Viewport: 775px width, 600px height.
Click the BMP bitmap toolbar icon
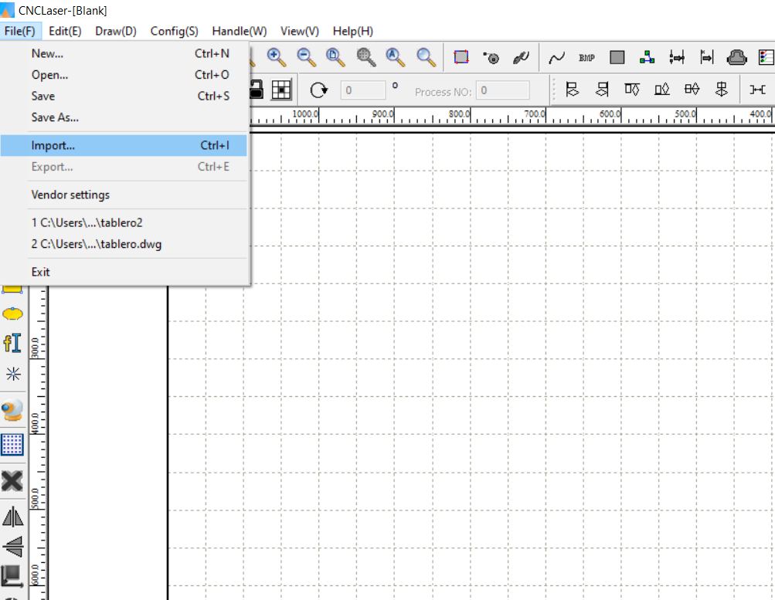coord(586,58)
